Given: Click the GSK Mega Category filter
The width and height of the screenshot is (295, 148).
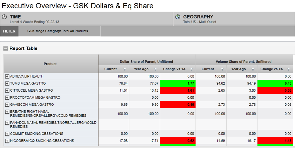Looking at the screenshot, I should coord(58,31).
